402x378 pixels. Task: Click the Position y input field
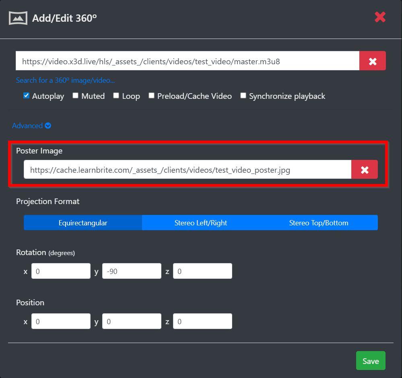(132, 321)
